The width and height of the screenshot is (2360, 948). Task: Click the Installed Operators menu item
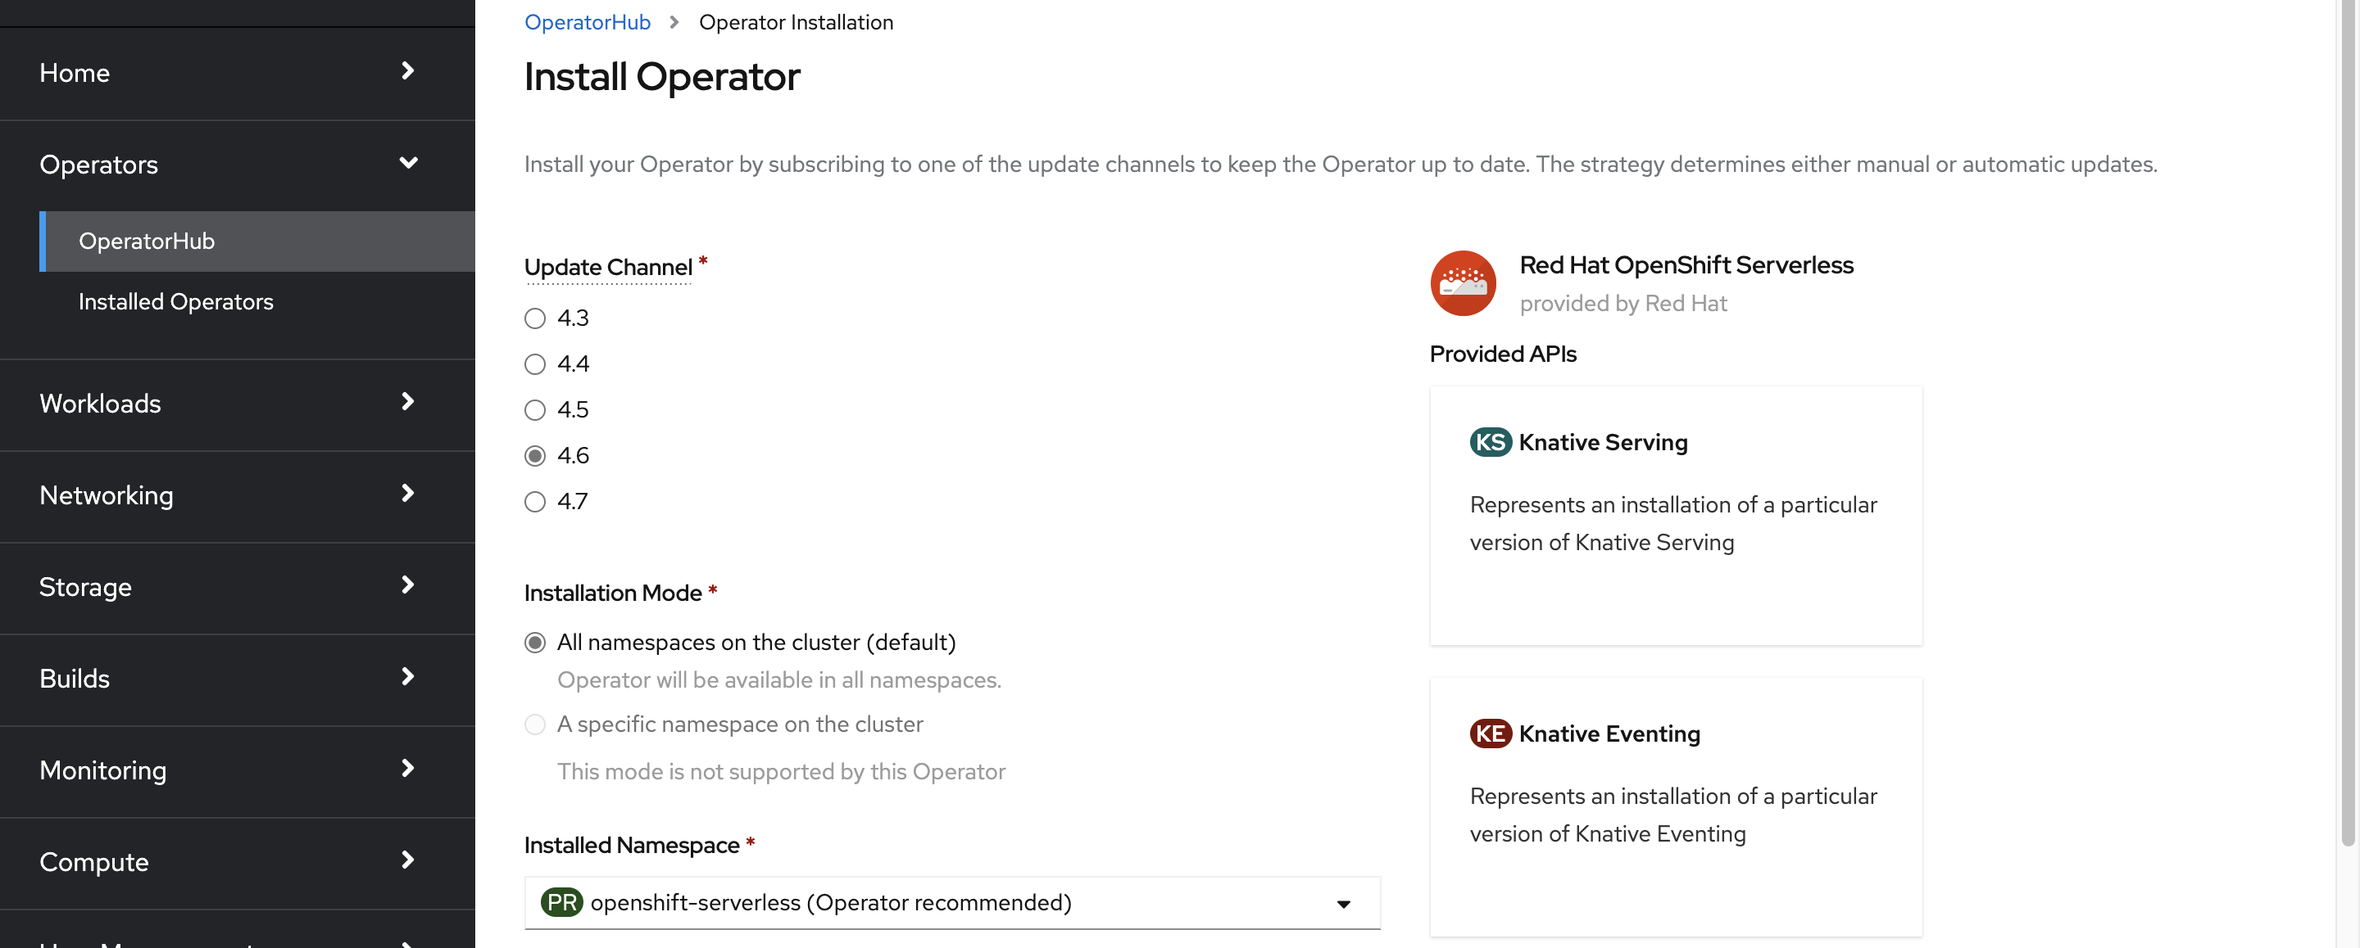[176, 300]
